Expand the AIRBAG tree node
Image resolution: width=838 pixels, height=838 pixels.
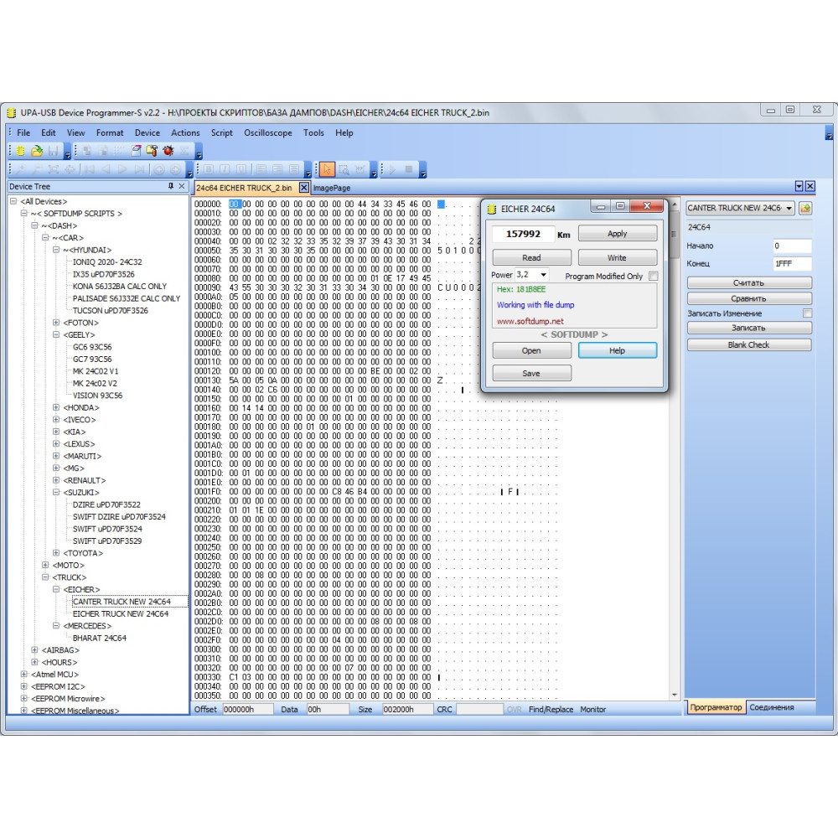[34, 650]
